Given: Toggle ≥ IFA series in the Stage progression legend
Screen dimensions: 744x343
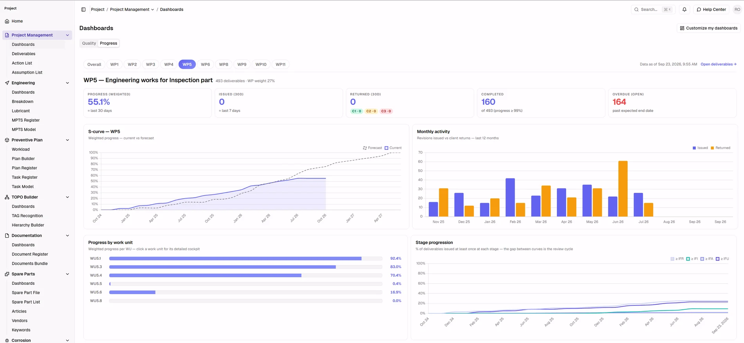Looking at the screenshot, I should click(707, 259).
